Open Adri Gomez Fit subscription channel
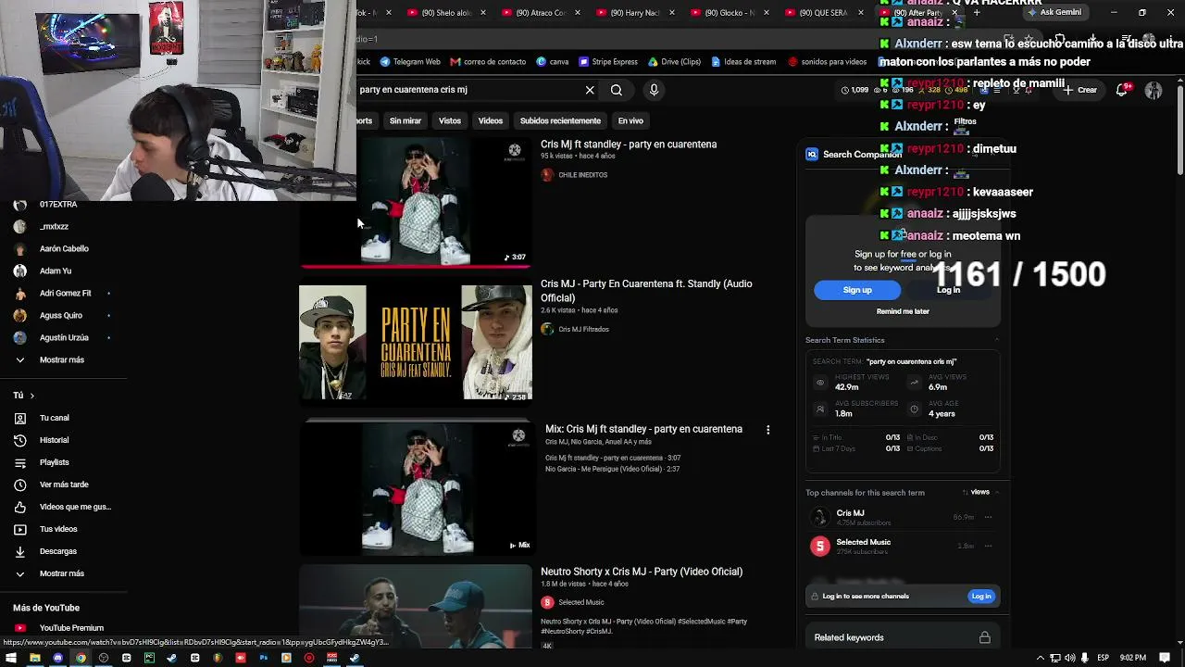Screen dimensions: 1185x667 click(x=65, y=293)
